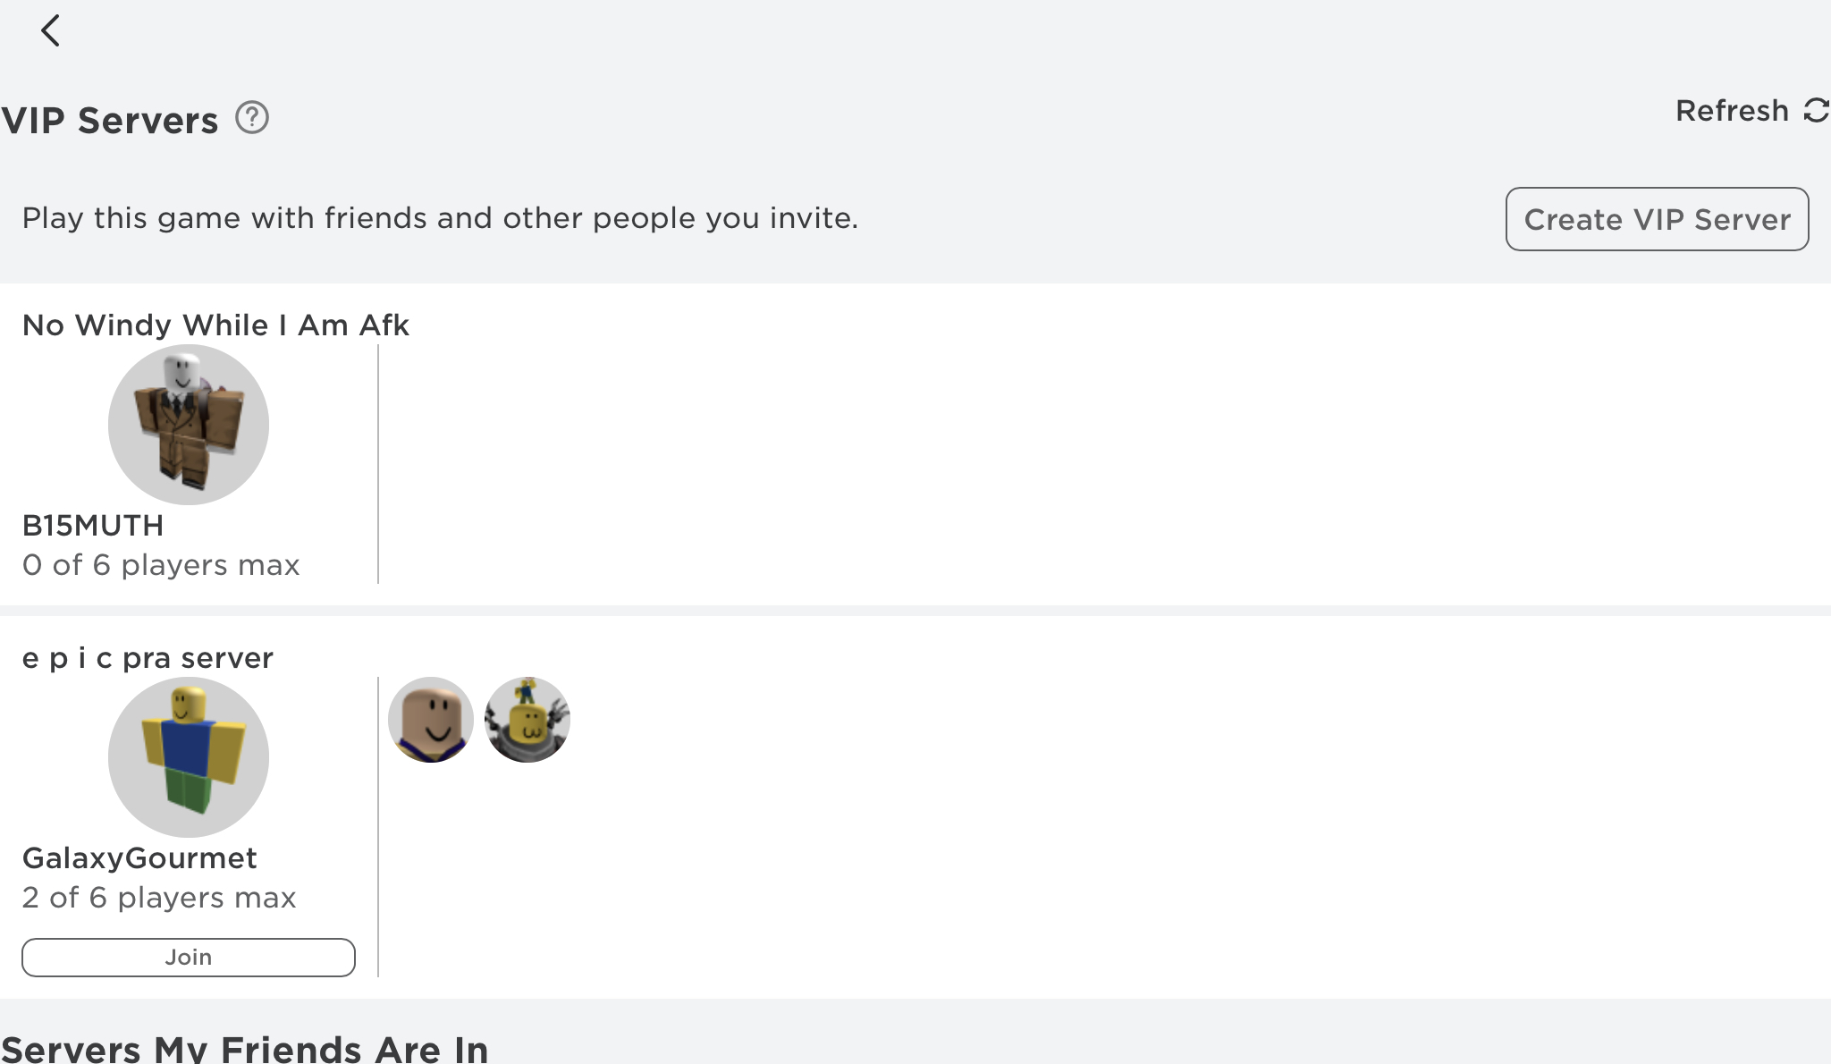This screenshot has height=1064, width=1831.
Task: Toggle visibility of GalaxyGourmet server
Action: click(x=188, y=756)
